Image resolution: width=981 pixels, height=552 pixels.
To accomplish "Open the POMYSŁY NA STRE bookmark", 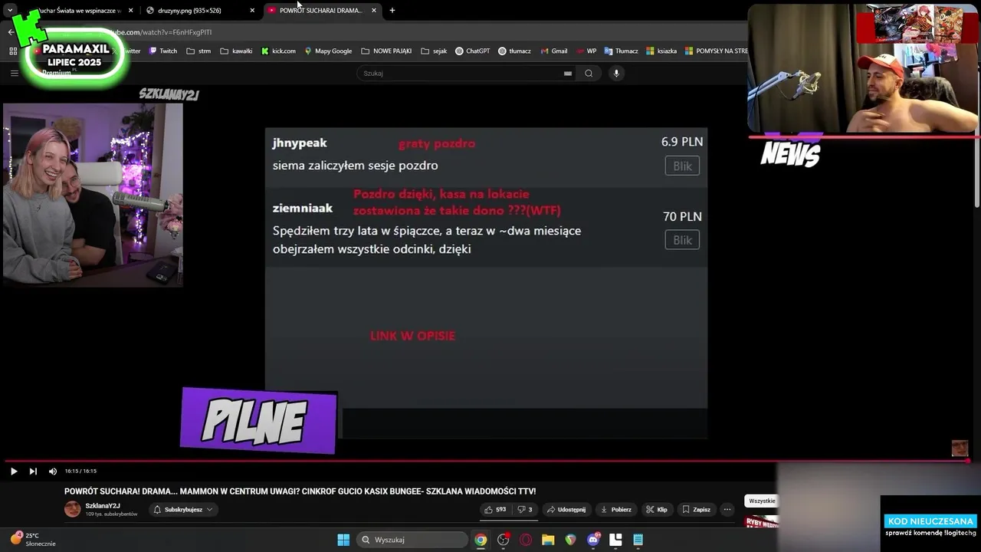I will 716,51.
